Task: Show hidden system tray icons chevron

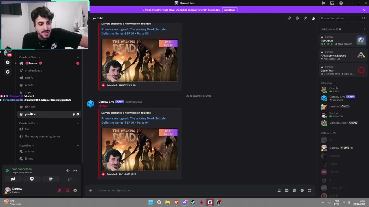Action: [323, 202]
